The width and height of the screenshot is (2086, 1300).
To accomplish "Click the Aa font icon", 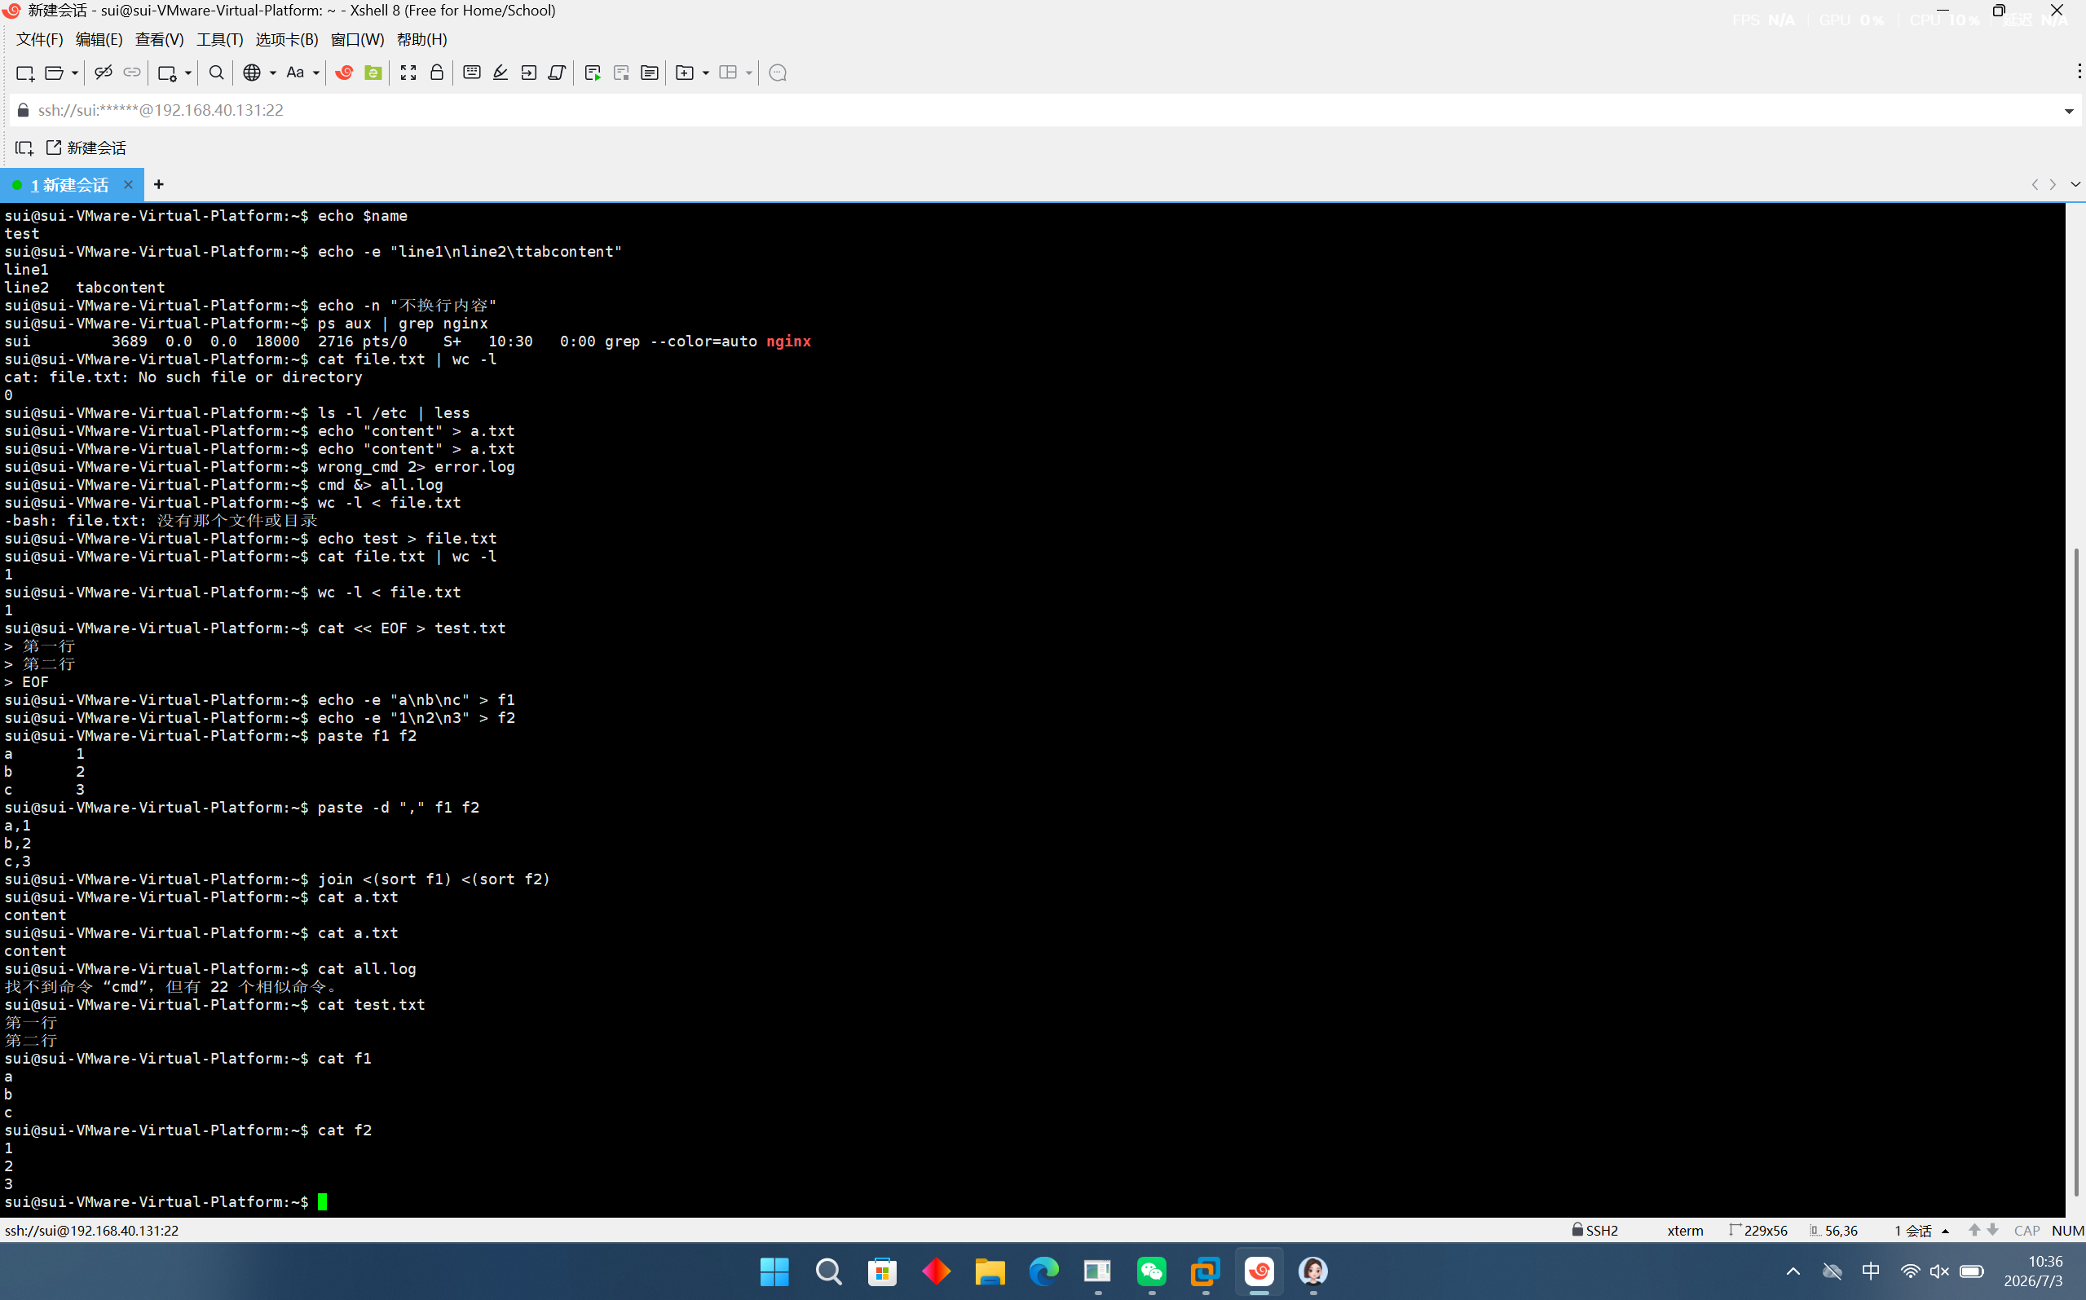I will 295,73.
